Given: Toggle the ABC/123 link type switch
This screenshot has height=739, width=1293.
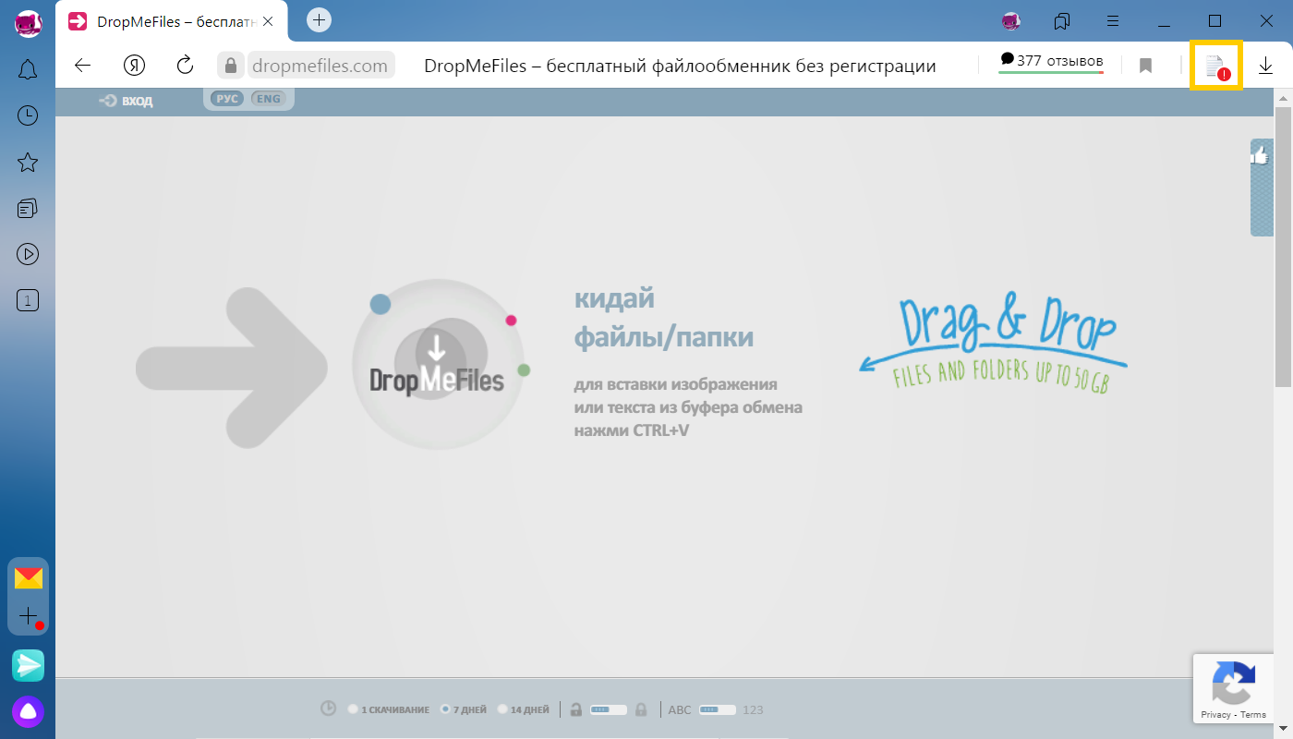Looking at the screenshot, I should (717, 709).
